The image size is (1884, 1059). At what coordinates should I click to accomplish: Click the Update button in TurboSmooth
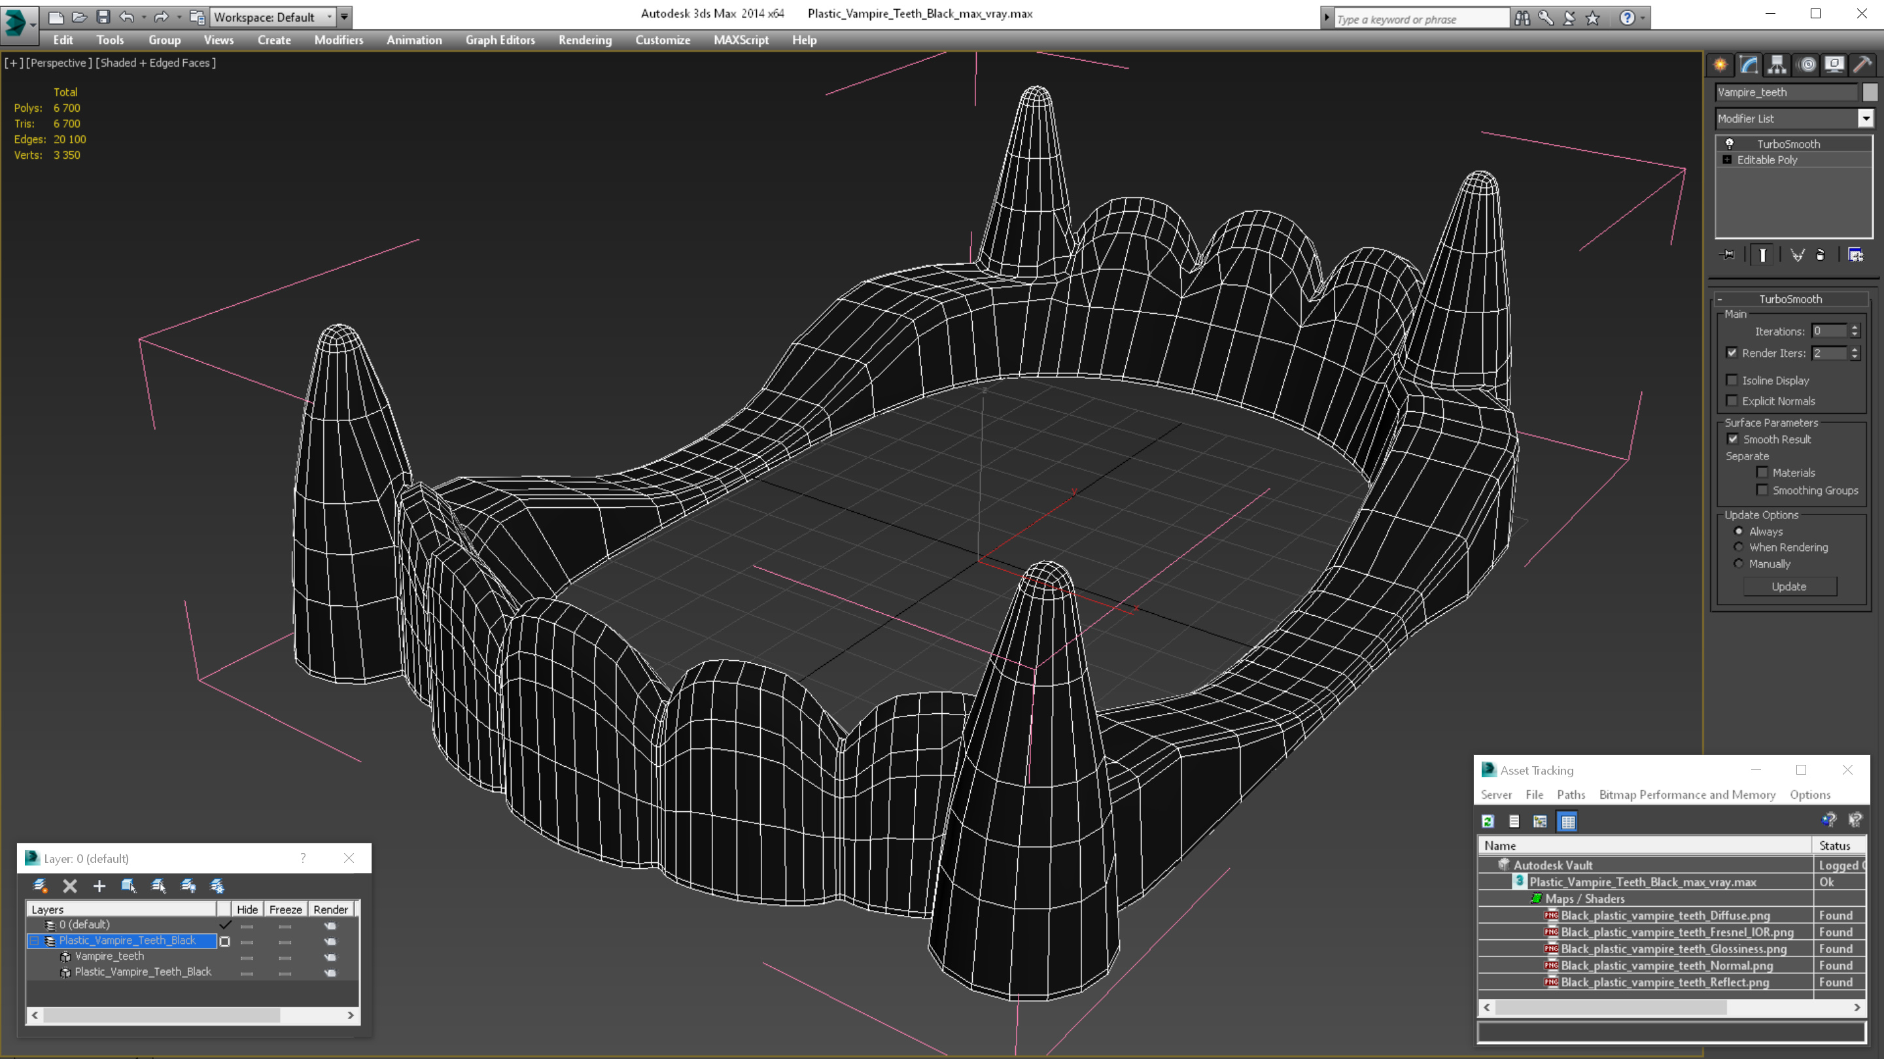(1789, 587)
